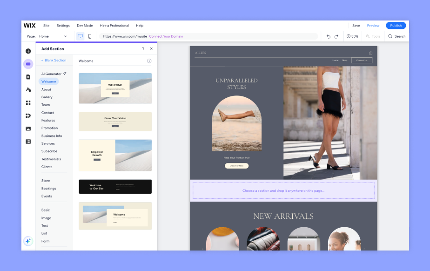Enable desktop editing view
Viewport: 430px width, 271px height.
pos(80,36)
